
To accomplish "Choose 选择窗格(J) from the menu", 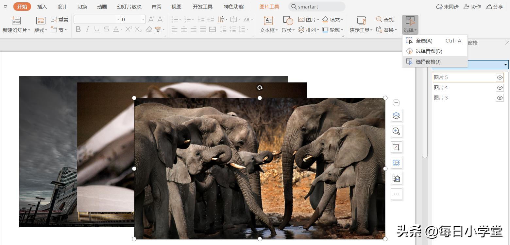I will click(428, 61).
